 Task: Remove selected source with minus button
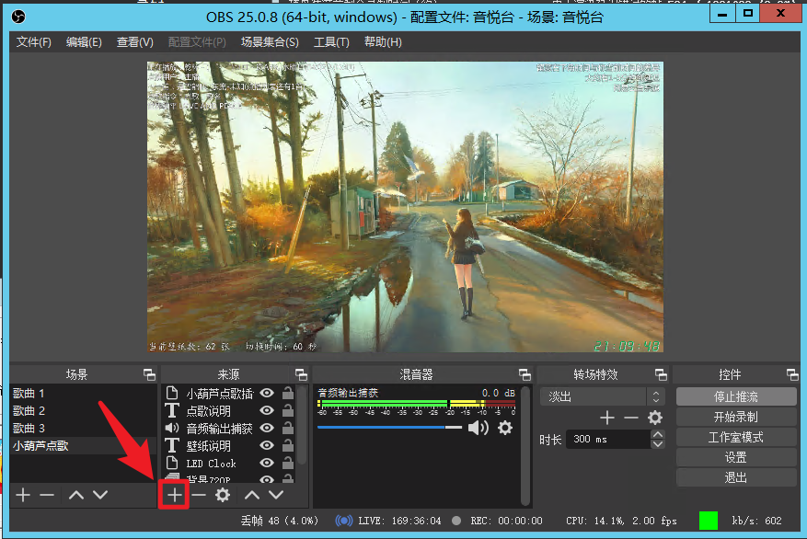point(199,495)
